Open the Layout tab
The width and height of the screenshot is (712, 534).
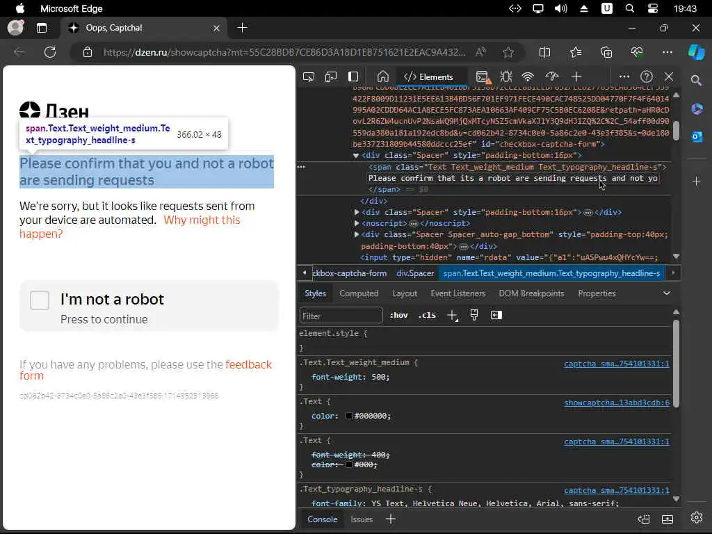pos(405,293)
